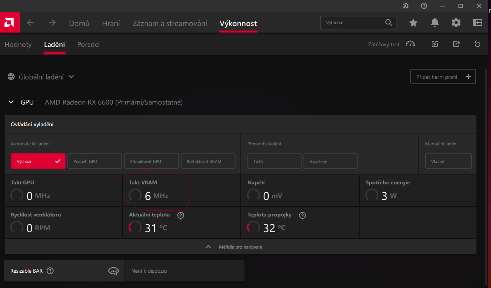Click the AMD logo icon
This screenshot has width=491, height=288.
(10, 23)
